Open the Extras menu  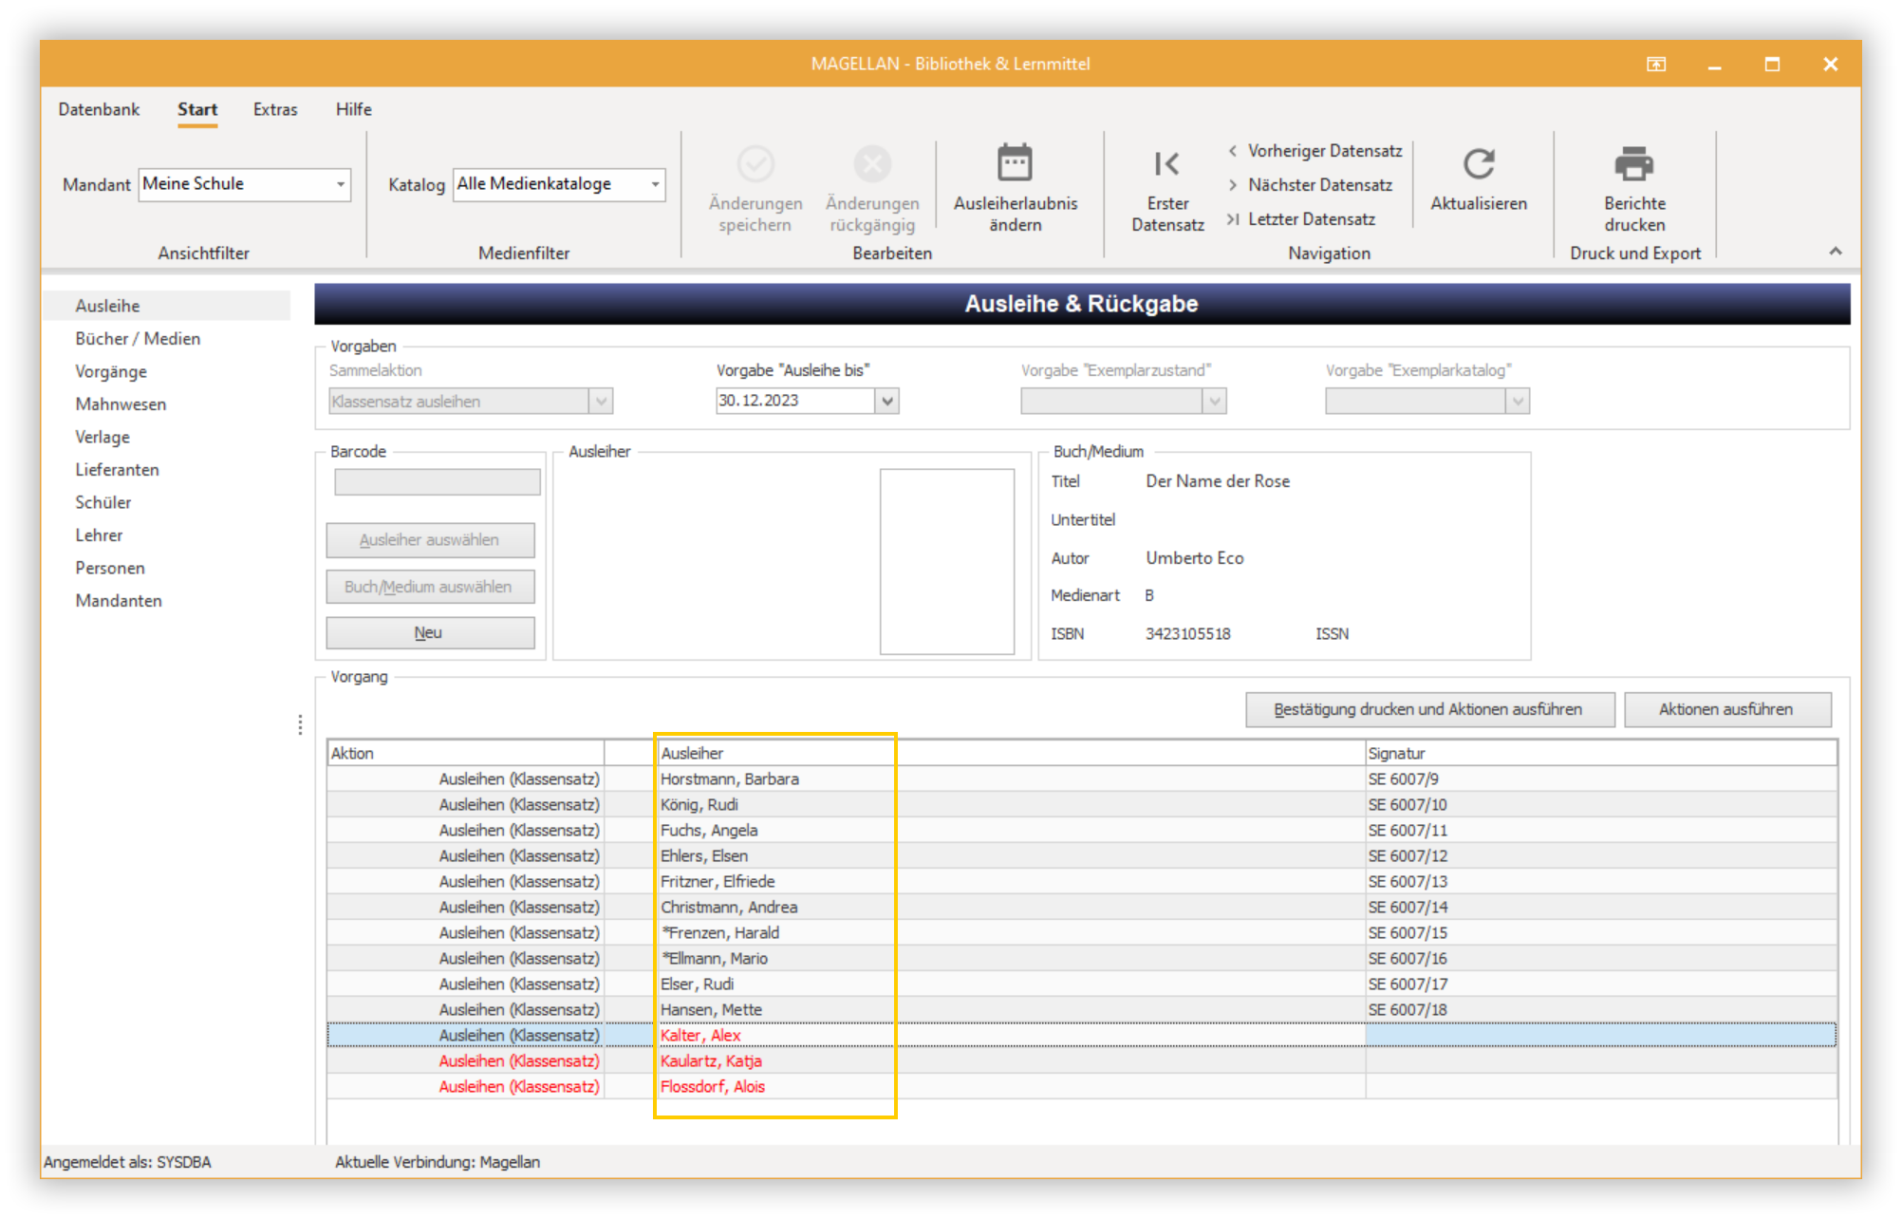[275, 109]
